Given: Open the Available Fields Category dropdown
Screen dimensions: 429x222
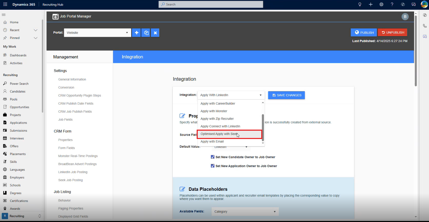Looking at the screenshot, I should [x=245, y=212].
